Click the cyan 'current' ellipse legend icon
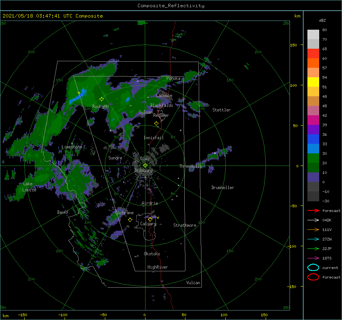 coord(313,267)
